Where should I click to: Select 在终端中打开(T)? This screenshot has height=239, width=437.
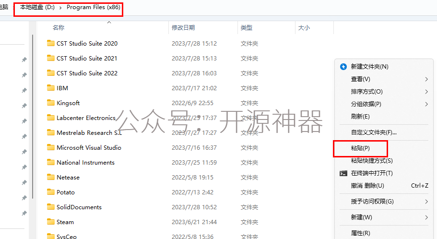(x=372, y=173)
